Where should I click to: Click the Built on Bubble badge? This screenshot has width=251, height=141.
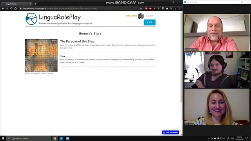pos(171,132)
